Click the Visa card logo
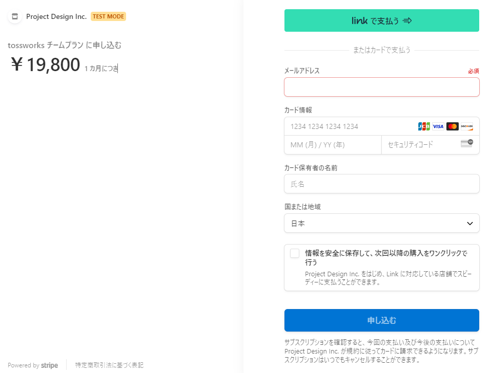The width and height of the screenshot is (491, 373). click(x=438, y=126)
